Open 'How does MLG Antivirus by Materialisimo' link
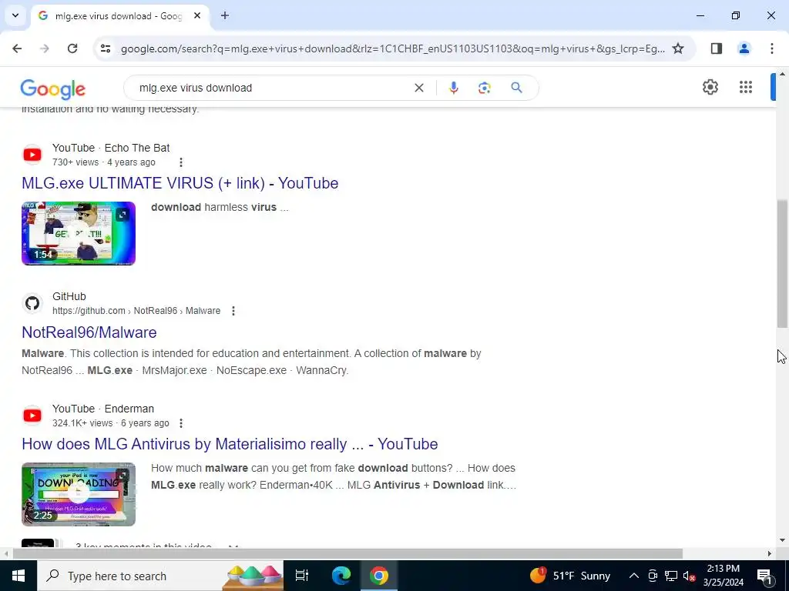The width and height of the screenshot is (789, 591). pyautogui.click(x=230, y=444)
